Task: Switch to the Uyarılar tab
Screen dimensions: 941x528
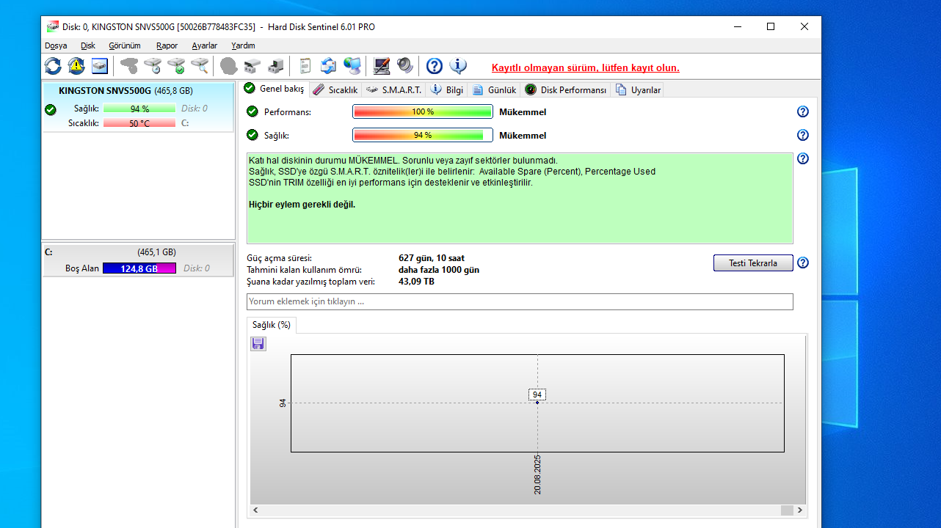Action: [638, 90]
